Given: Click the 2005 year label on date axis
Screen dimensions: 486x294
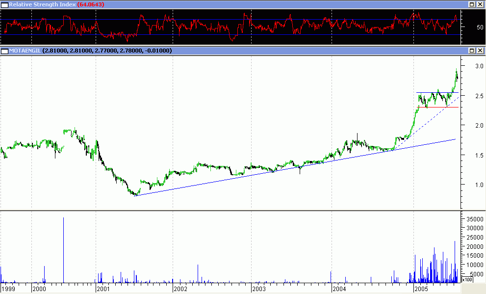Looking at the screenshot, I should (x=421, y=289).
